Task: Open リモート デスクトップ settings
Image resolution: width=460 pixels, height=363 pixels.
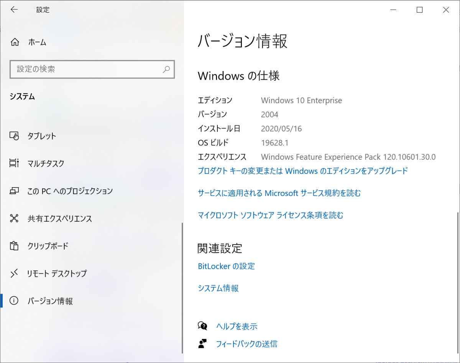Action: tap(91, 273)
